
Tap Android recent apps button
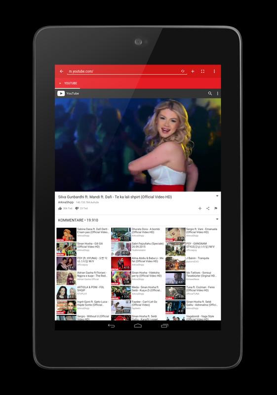pos(164,326)
